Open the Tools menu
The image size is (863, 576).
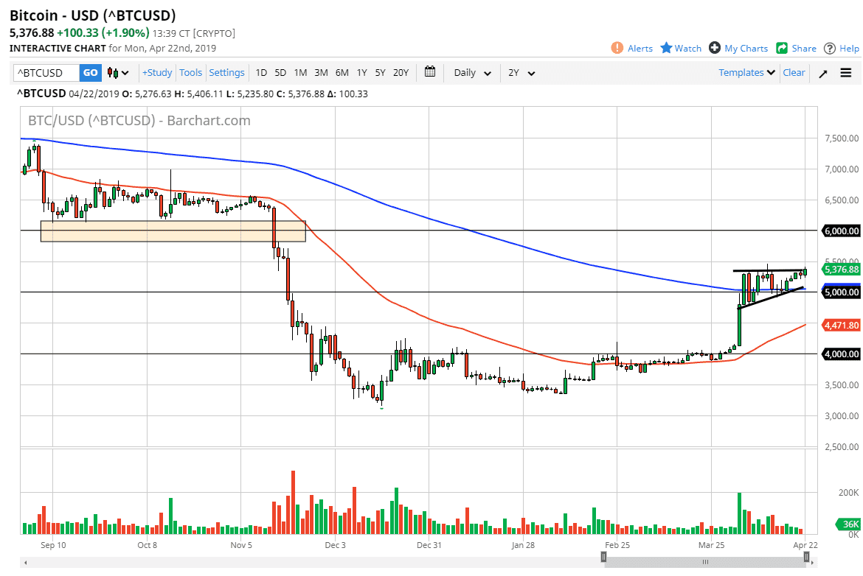click(x=190, y=73)
